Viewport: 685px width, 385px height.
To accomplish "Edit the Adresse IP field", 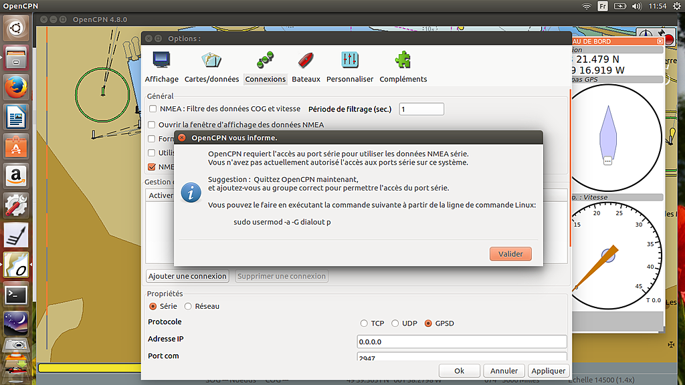I will point(462,342).
